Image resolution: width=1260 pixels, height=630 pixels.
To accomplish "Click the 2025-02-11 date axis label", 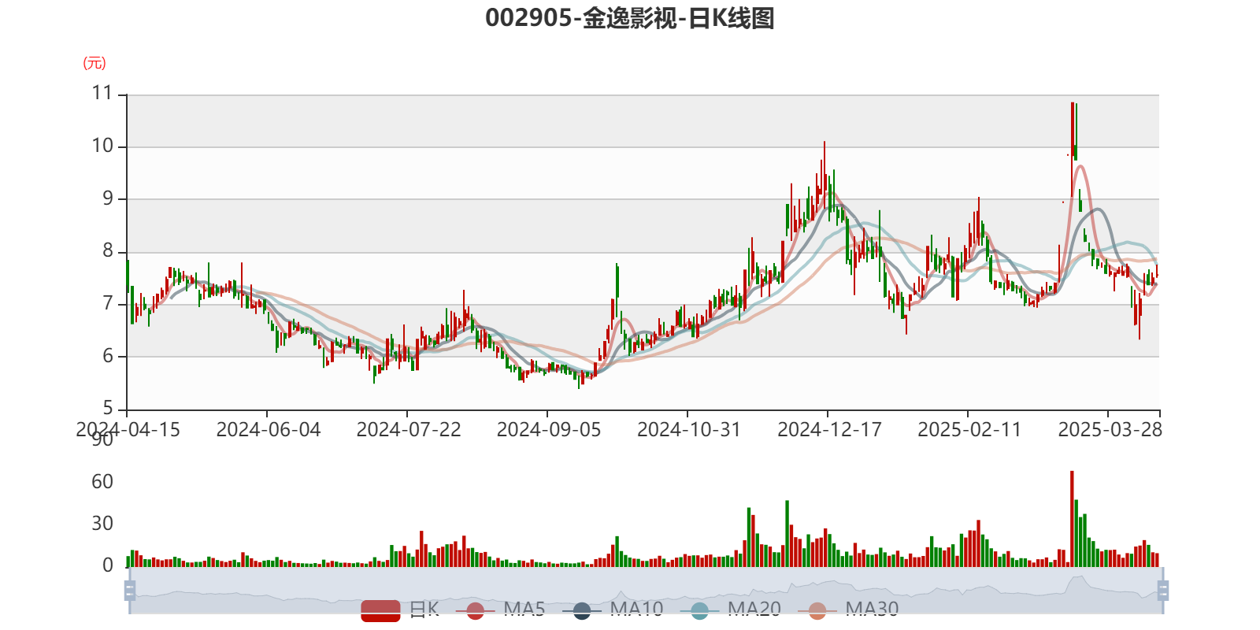I will [969, 430].
